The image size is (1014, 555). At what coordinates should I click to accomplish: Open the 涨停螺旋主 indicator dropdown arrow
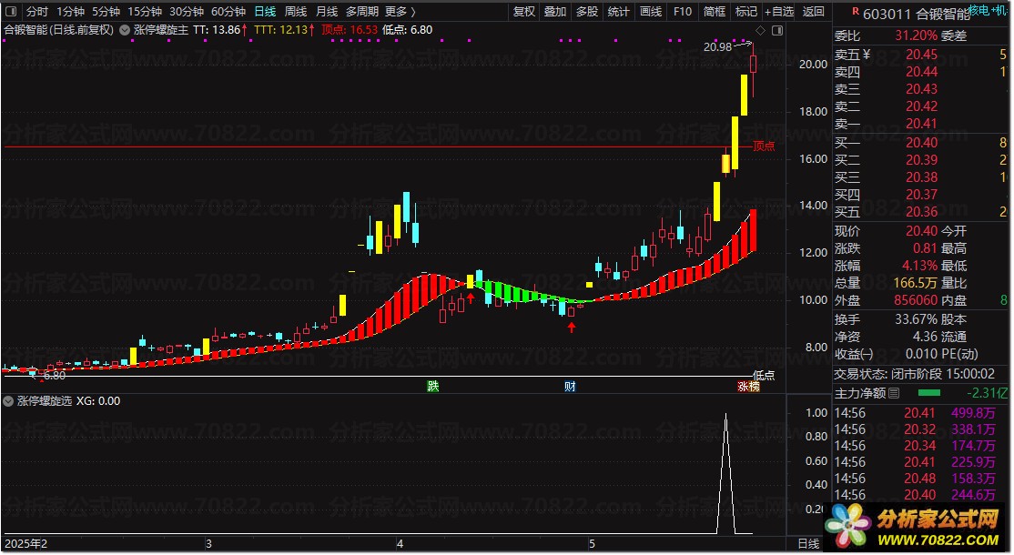coord(125,30)
